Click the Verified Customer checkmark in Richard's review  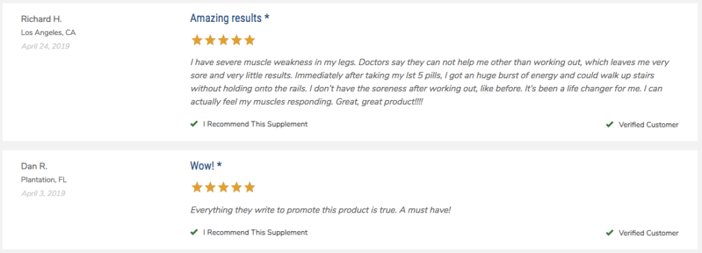609,125
